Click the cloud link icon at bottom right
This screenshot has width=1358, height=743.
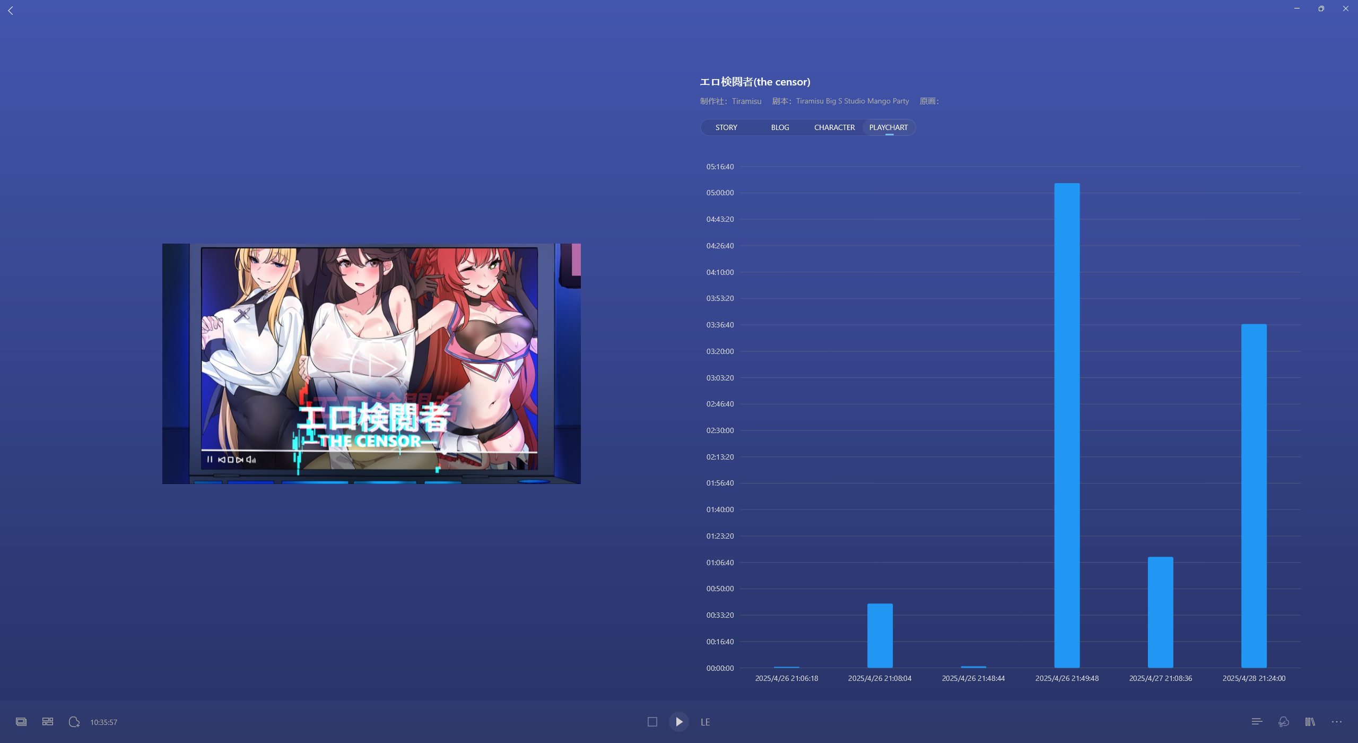tap(1284, 722)
